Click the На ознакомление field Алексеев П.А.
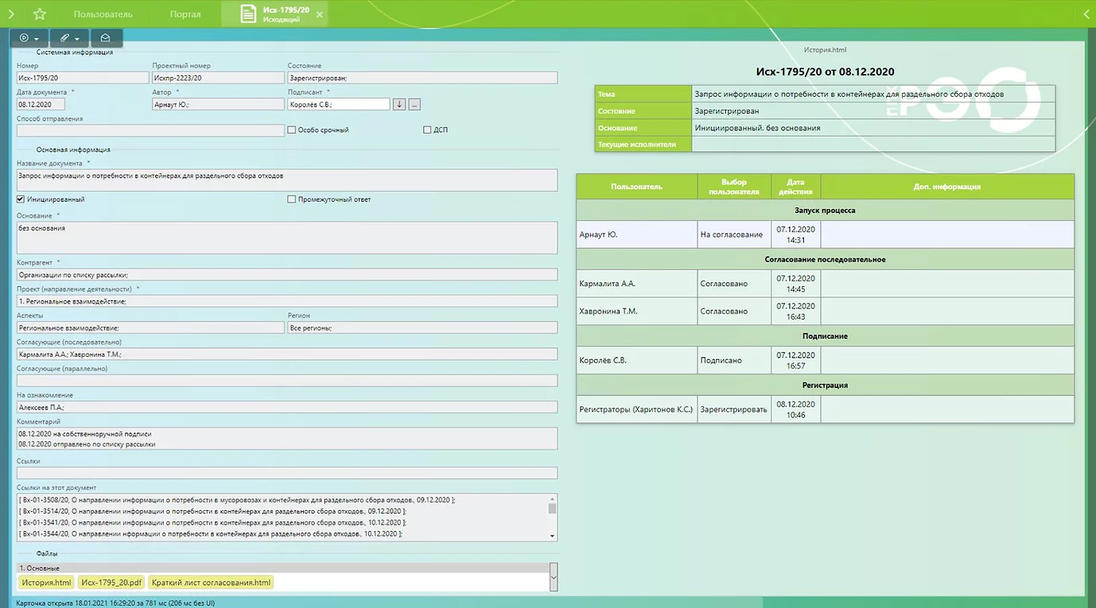 [286, 407]
